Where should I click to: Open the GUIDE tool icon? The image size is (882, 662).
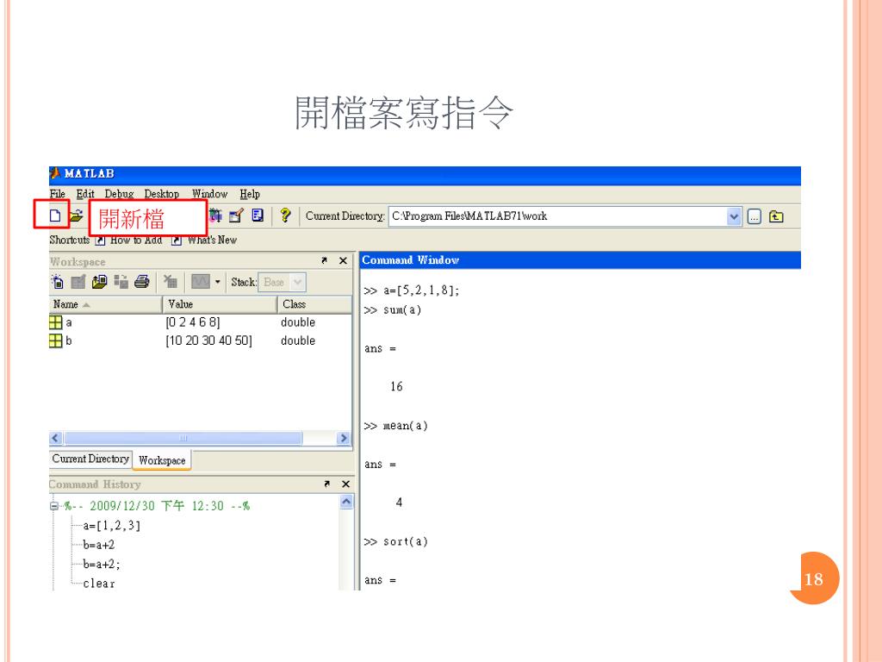click(236, 215)
